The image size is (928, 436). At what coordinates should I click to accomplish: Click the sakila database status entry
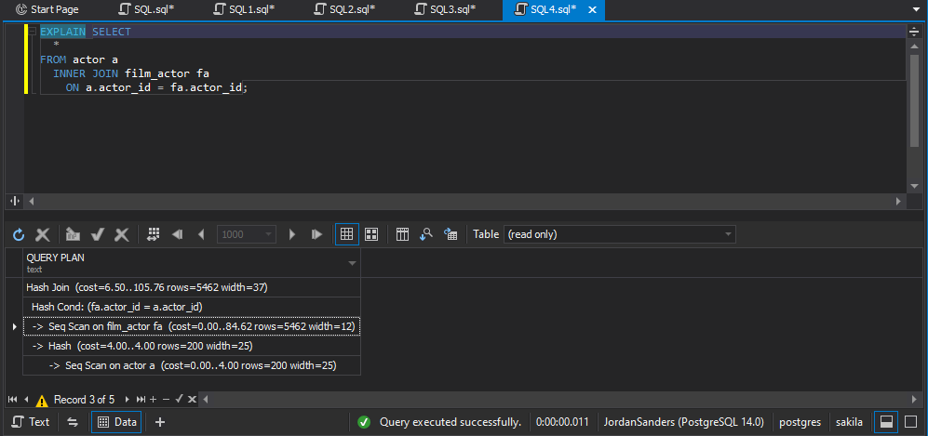click(x=849, y=422)
